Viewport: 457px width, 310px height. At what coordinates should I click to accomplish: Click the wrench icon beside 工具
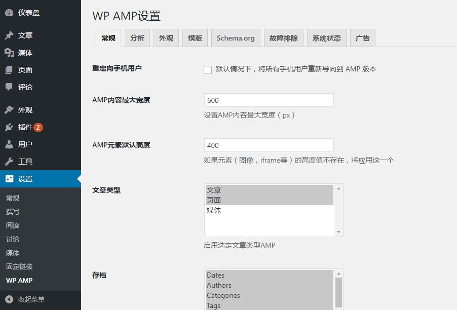tap(9, 162)
